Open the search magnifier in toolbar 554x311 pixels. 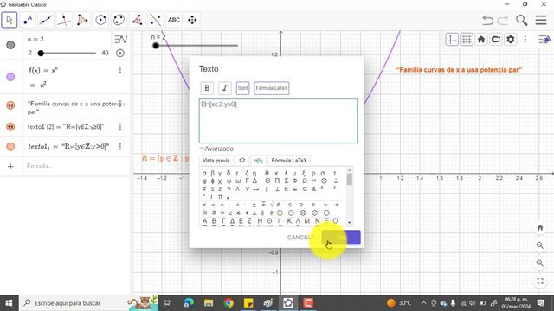521,20
